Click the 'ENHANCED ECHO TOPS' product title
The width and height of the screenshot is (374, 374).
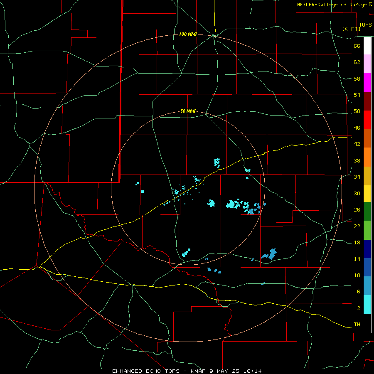click(x=146, y=371)
